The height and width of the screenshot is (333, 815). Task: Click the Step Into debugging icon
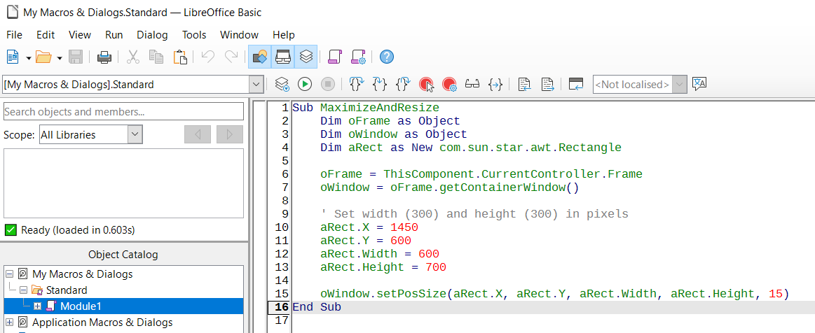point(356,85)
